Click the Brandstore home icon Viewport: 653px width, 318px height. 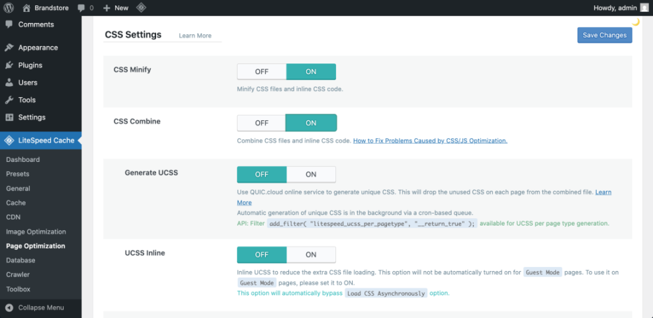[26, 8]
